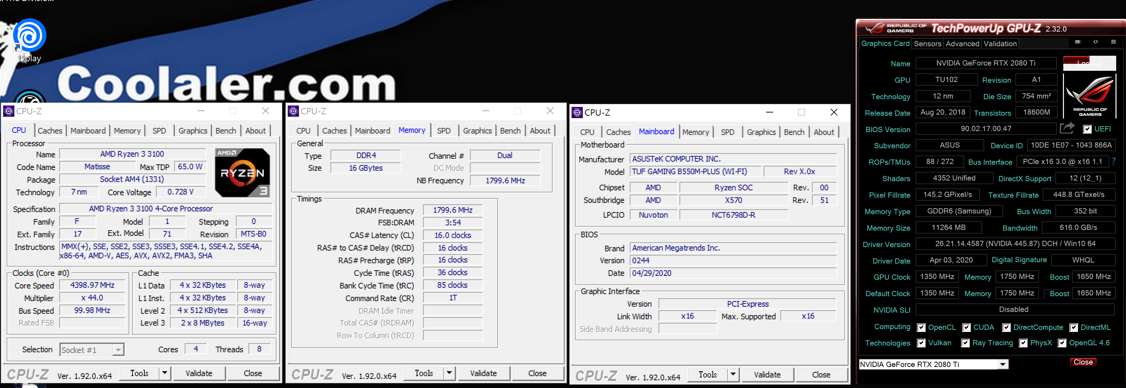Toggle the Vulkan checkbox

click(x=921, y=343)
